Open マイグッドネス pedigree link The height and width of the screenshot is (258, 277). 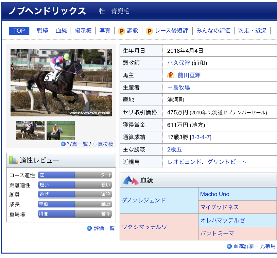click(220, 207)
